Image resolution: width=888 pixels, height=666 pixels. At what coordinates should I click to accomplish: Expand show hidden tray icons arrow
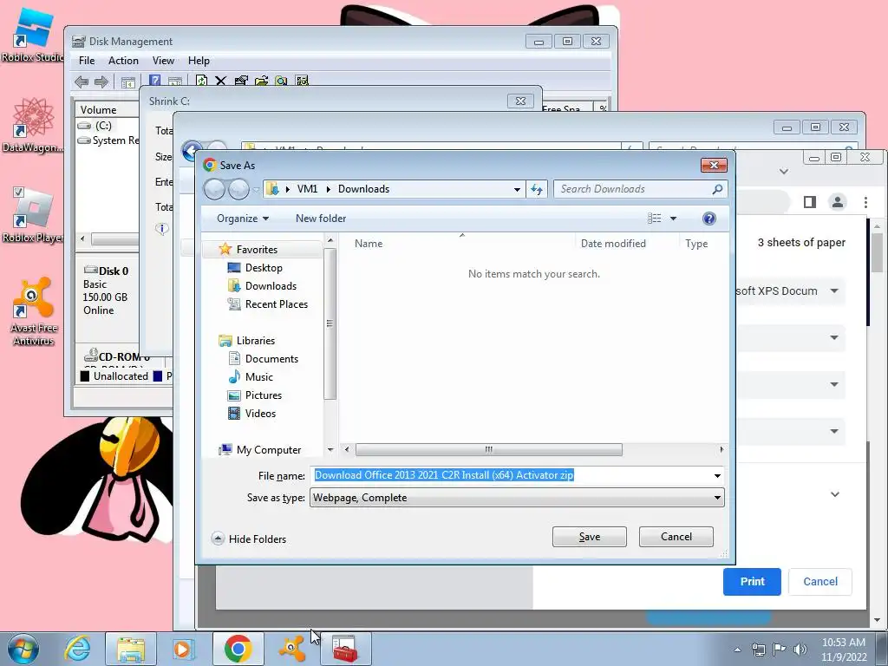(737, 650)
